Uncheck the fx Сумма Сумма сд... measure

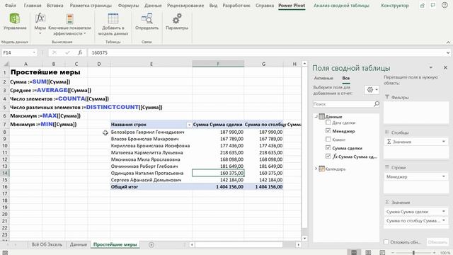(328, 156)
